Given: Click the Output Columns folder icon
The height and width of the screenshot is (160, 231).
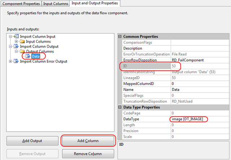Looking at the screenshot, I should tap(22, 52).
